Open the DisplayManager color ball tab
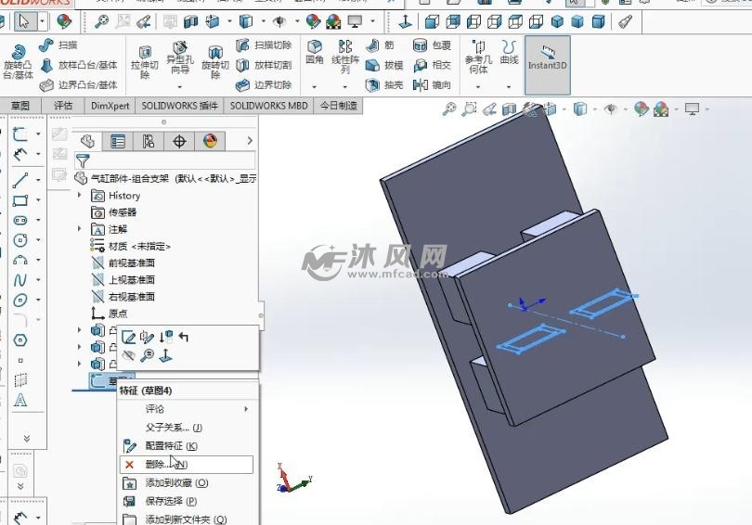Image resolution: width=752 pixels, height=525 pixels. point(210,141)
